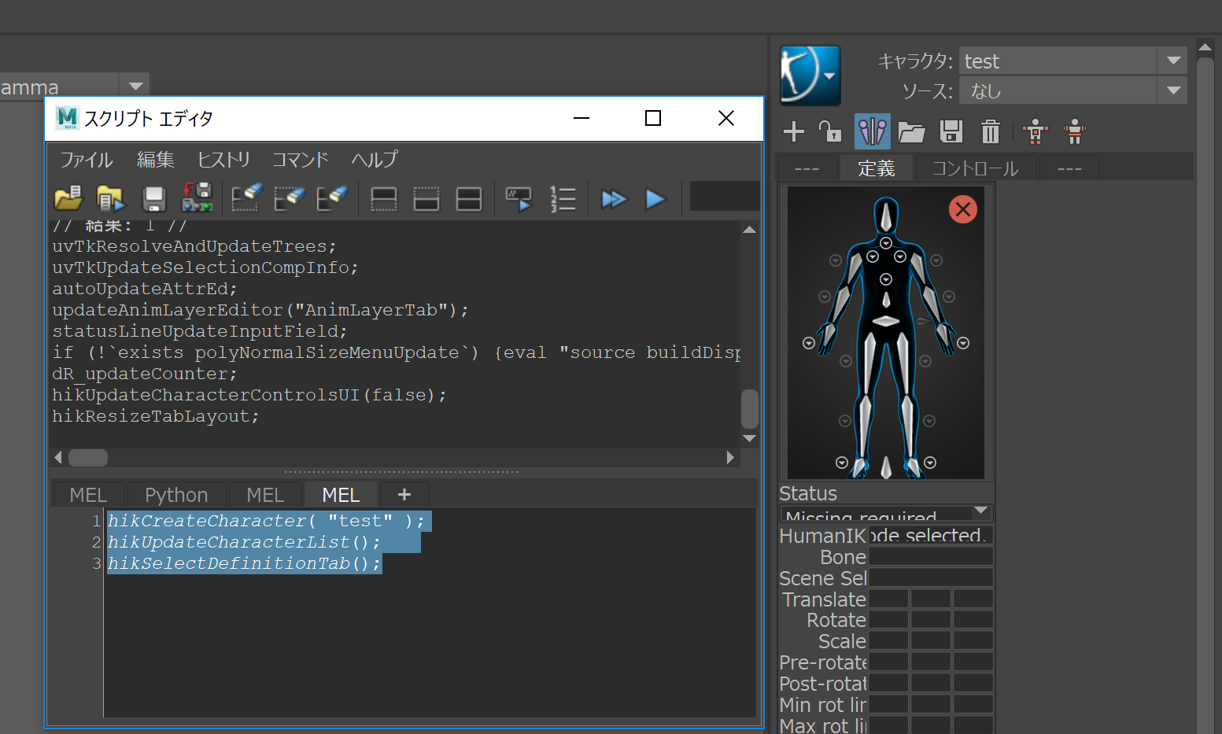The height and width of the screenshot is (734, 1222).
Task: Save the script with the save icon
Action: coord(153,198)
